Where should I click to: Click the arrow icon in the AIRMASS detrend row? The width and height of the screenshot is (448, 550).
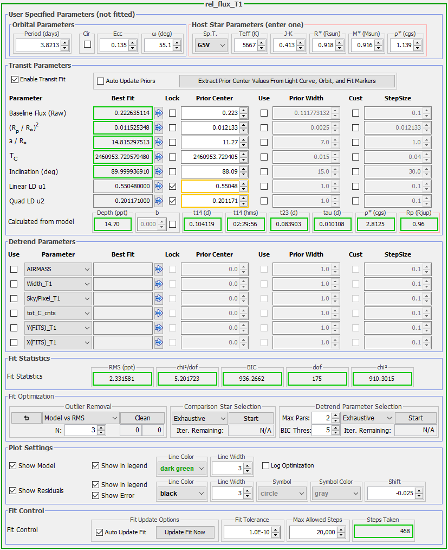pos(159,269)
